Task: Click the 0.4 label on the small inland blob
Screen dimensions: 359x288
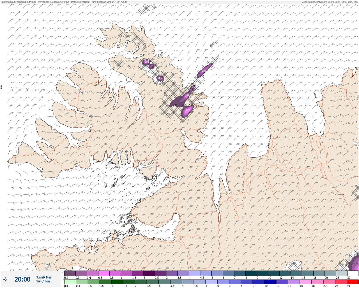Action: coord(160,79)
